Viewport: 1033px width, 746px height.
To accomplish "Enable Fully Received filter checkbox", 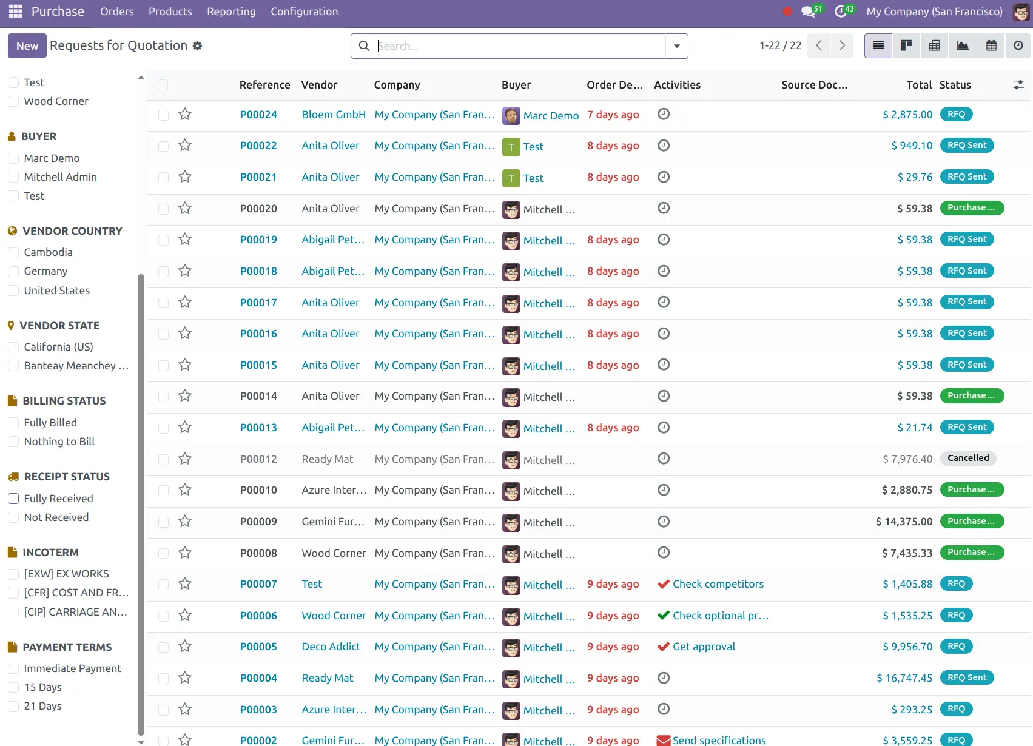I will point(13,499).
